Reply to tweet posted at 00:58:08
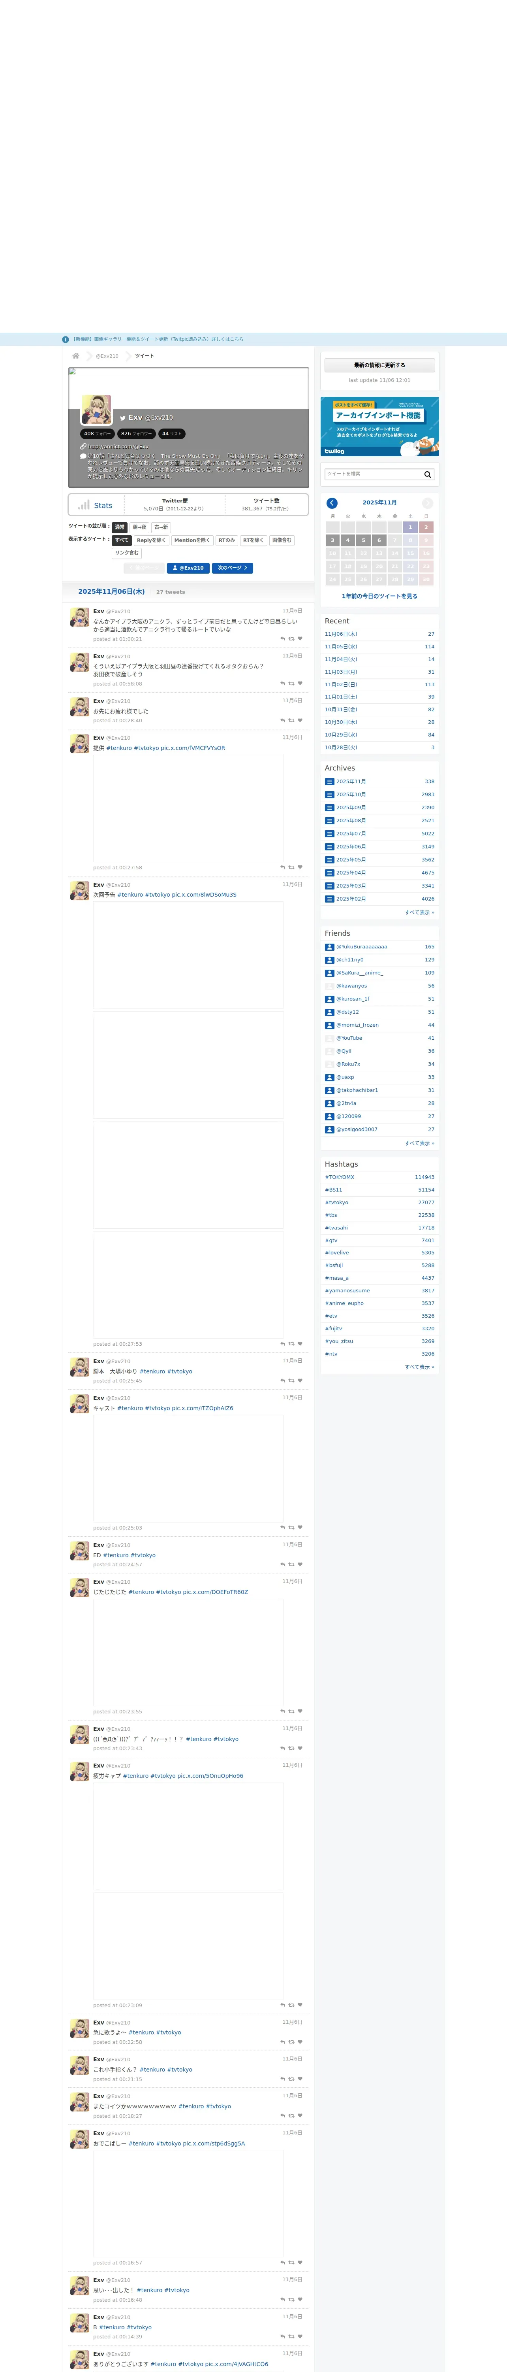 (x=282, y=683)
